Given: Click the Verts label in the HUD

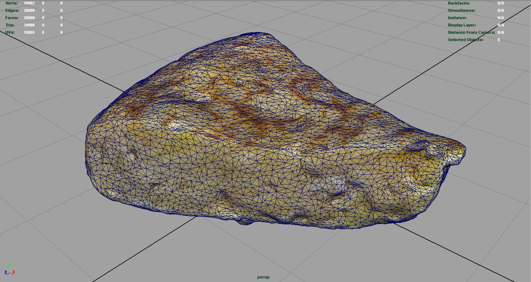Looking at the screenshot, I should click(x=11, y=3).
